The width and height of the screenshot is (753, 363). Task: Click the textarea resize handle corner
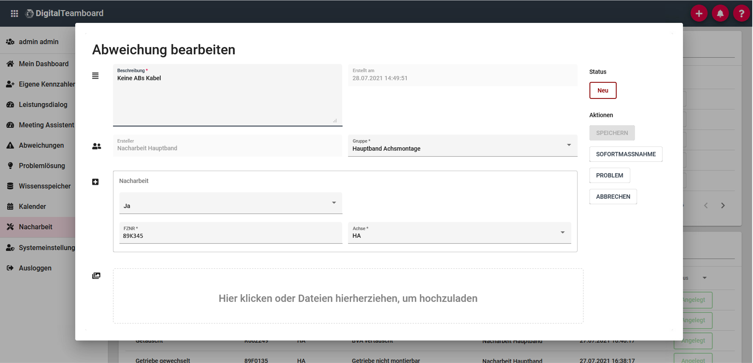click(x=335, y=121)
